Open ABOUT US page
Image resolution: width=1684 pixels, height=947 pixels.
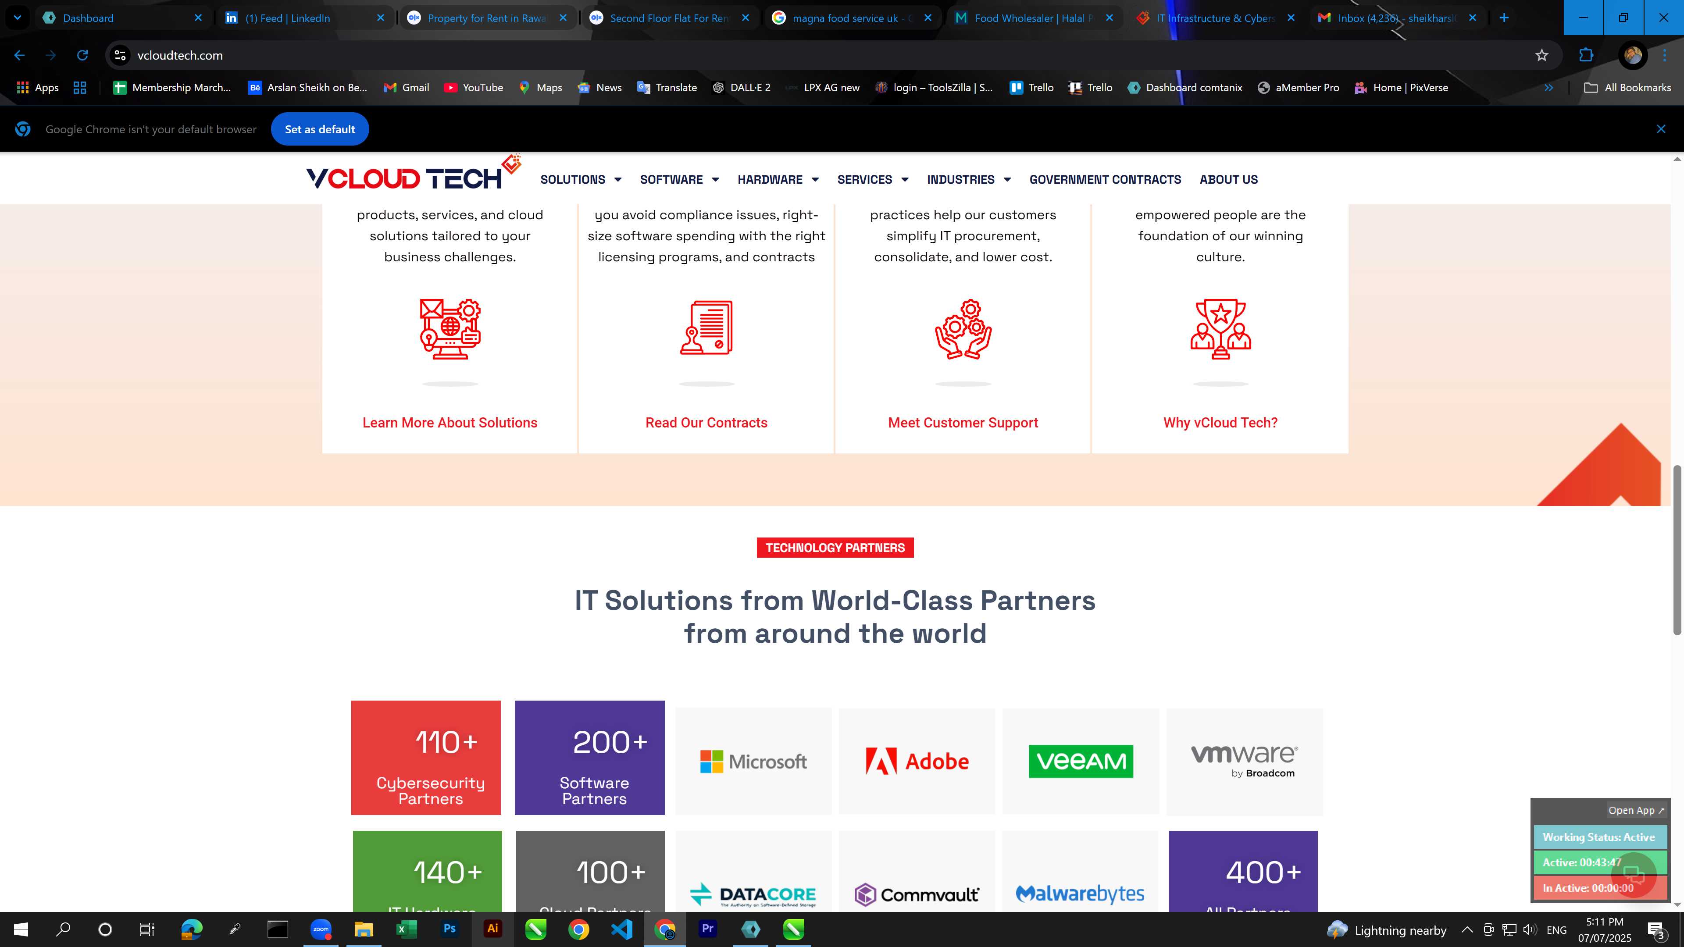(x=1228, y=179)
